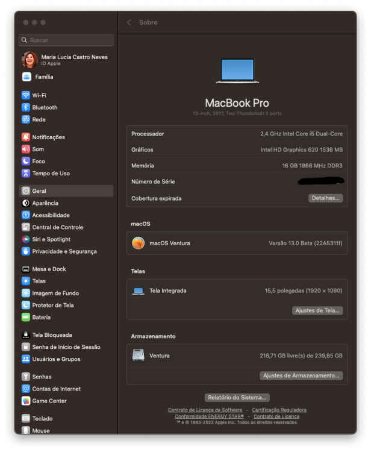Open Game Center icon
Viewport: 371px width, 452px height.
[26, 401]
